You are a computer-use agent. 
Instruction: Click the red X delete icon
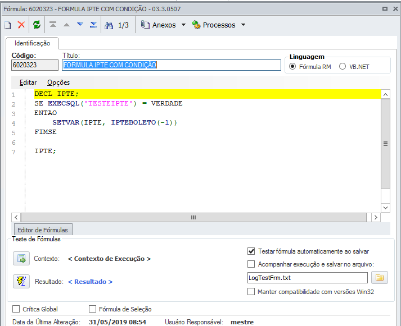[x=21, y=25]
